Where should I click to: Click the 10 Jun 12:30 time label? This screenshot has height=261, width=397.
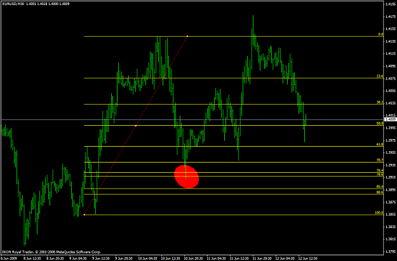coord(170,258)
